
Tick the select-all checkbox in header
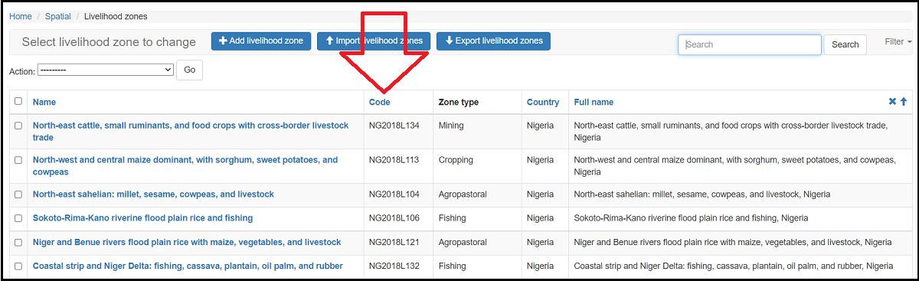[x=18, y=101]
